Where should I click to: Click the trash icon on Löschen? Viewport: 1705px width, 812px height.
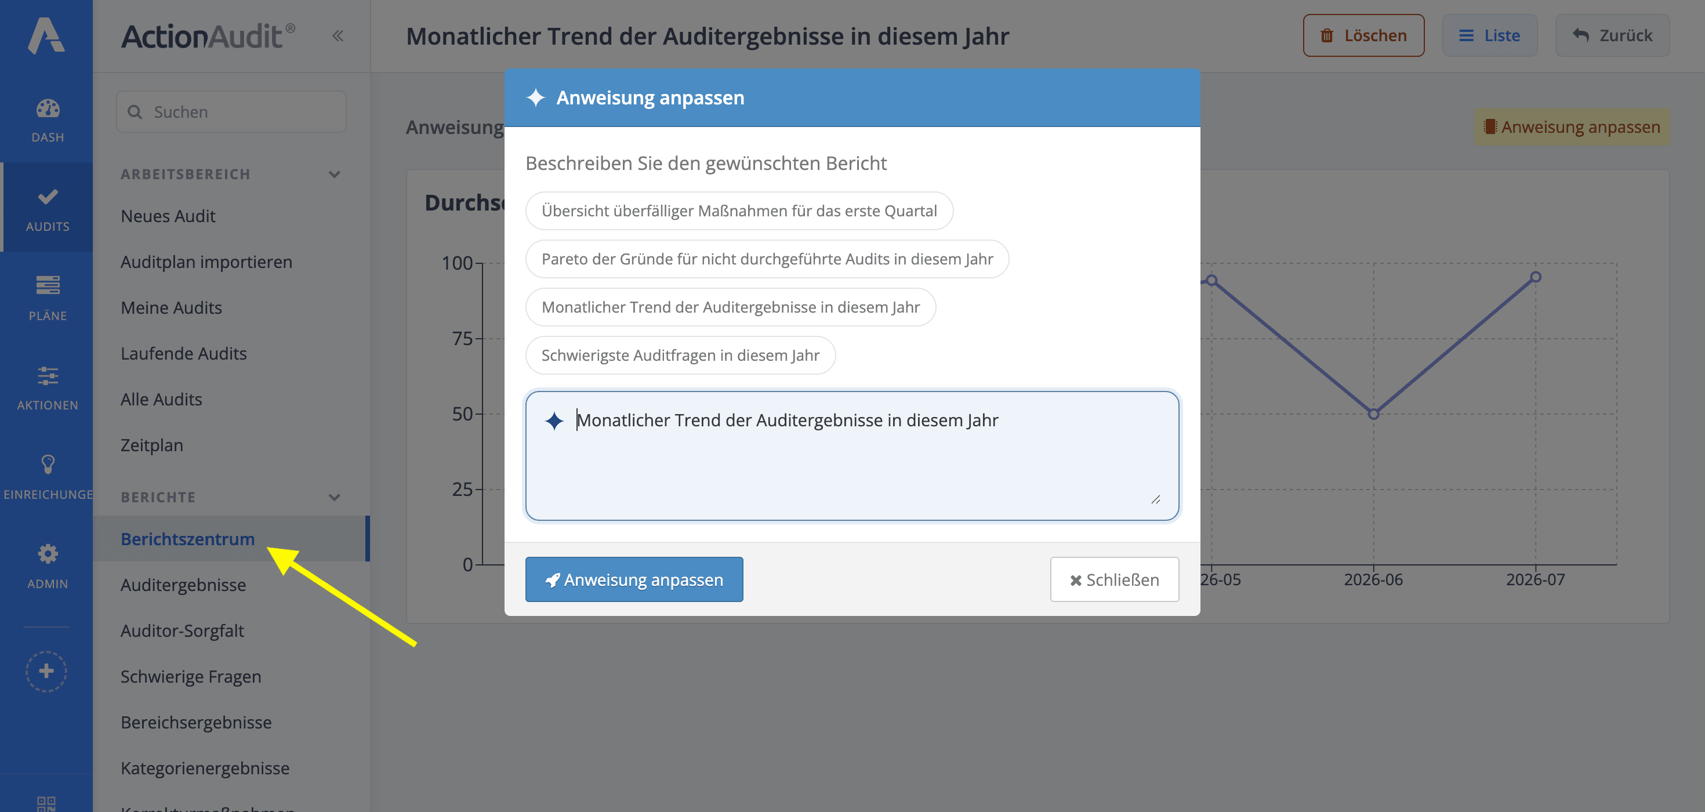(1327, 36)
